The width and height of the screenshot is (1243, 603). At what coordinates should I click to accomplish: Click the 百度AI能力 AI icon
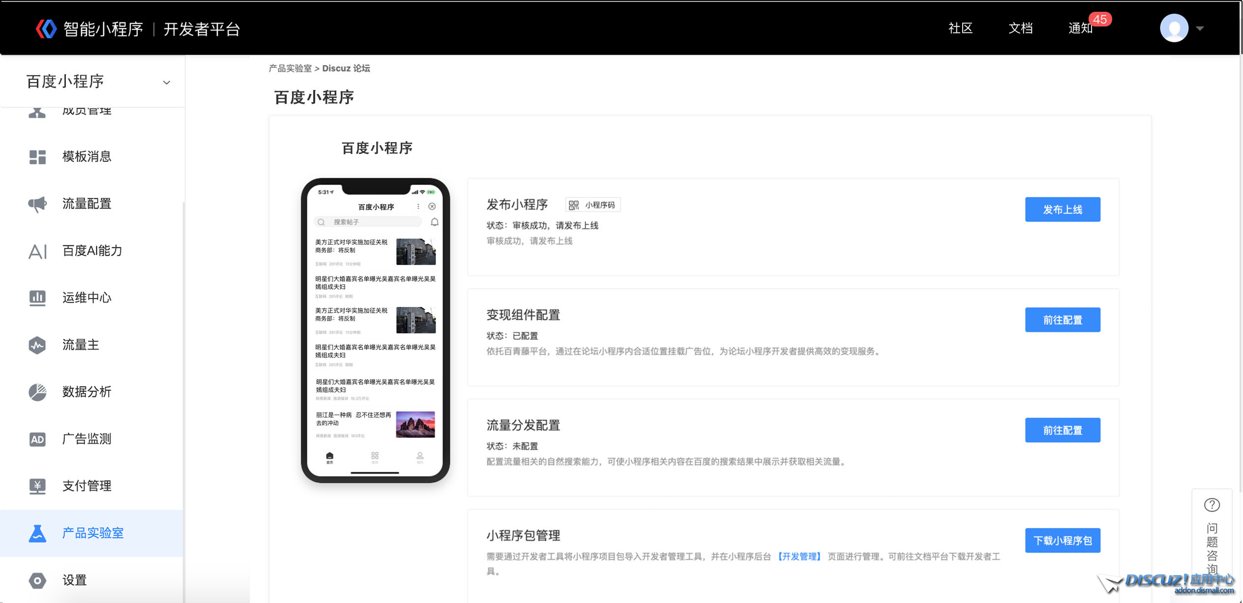click(x=37, y=251)
